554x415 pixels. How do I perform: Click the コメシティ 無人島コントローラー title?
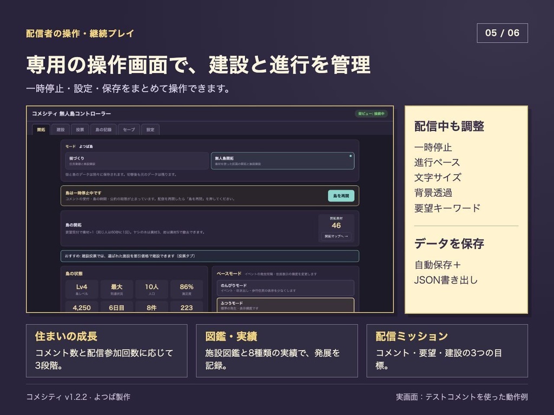pos(71,113)
